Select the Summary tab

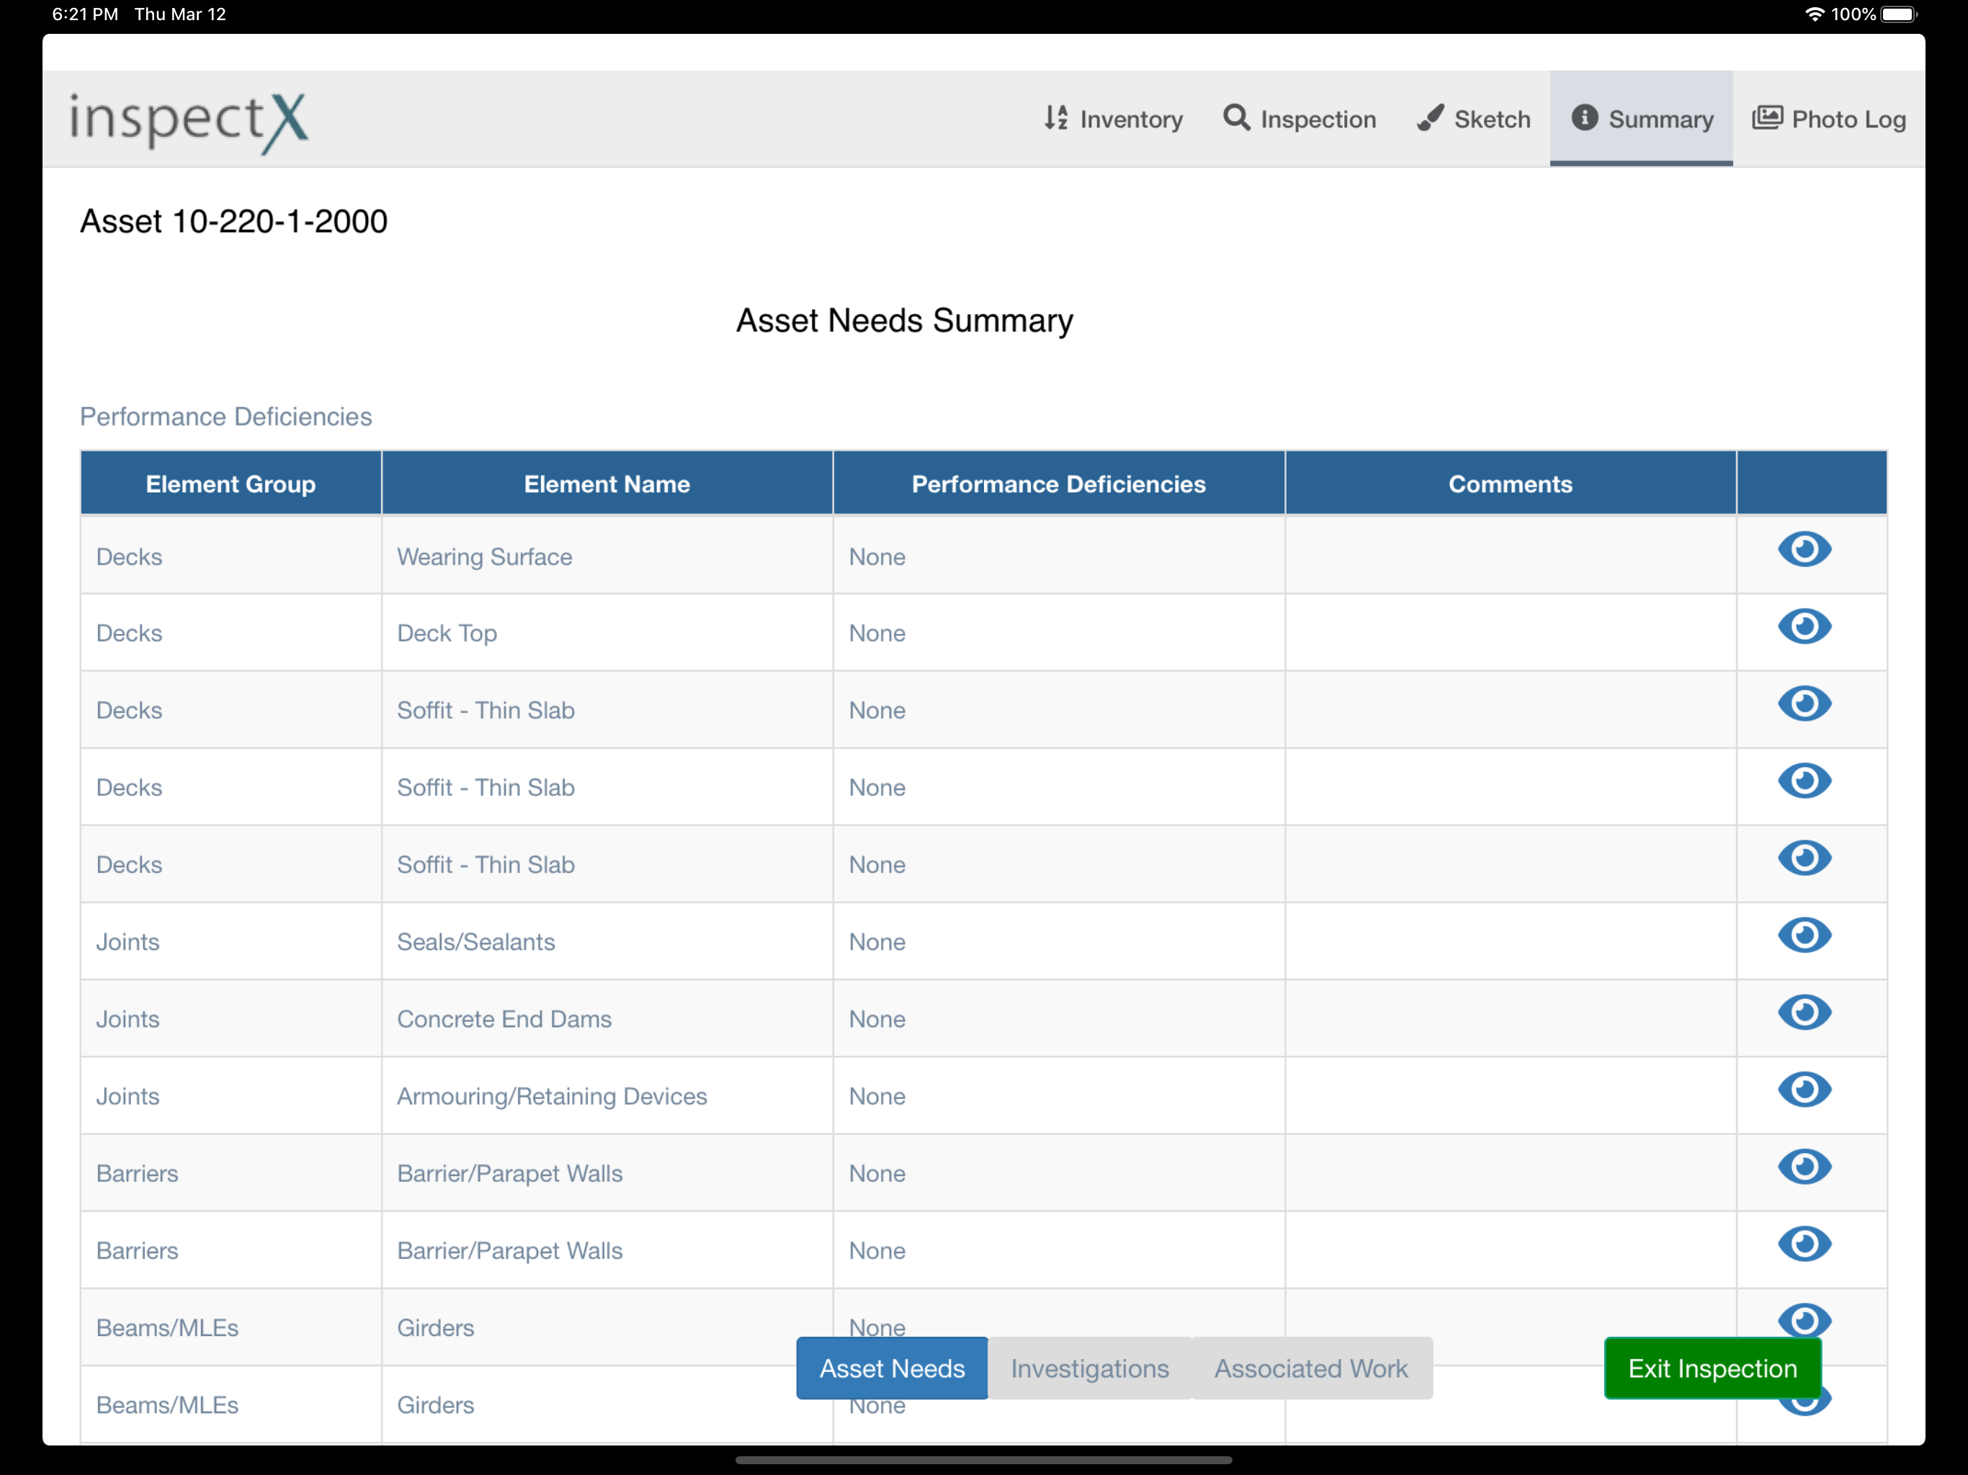(1640, 118)
